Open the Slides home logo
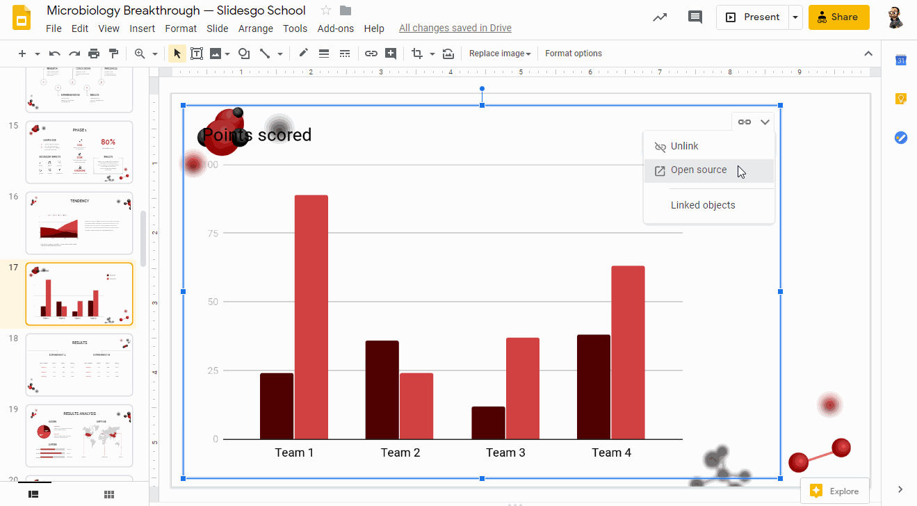Image resolution: width=917 pixels, height=506 pixels. (x=21, y=18)
